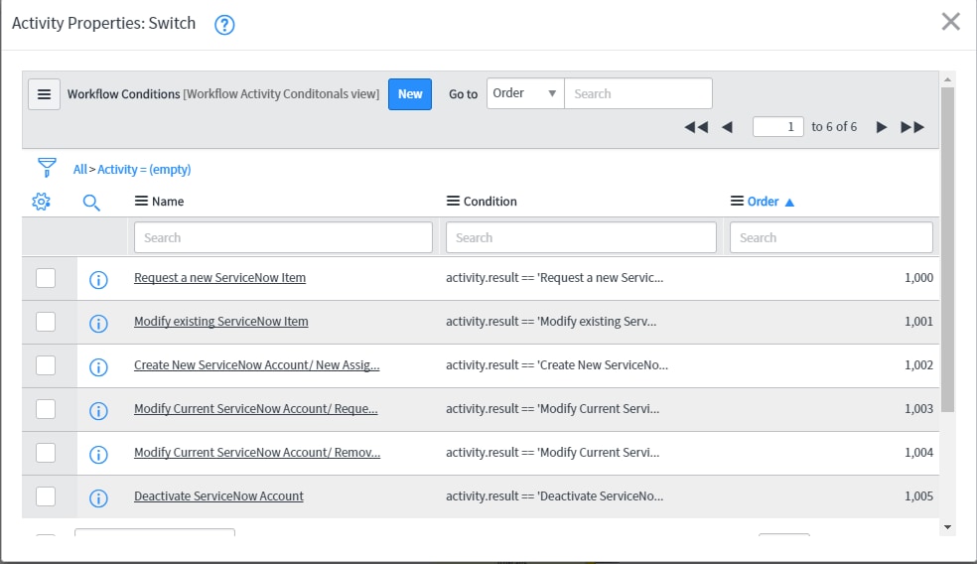The image size is (977, 564).
Task: Open Name column options menu icon
Action: 141,201
